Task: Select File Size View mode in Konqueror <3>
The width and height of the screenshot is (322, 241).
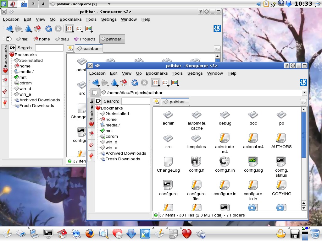Action: (x=174, y=83)
